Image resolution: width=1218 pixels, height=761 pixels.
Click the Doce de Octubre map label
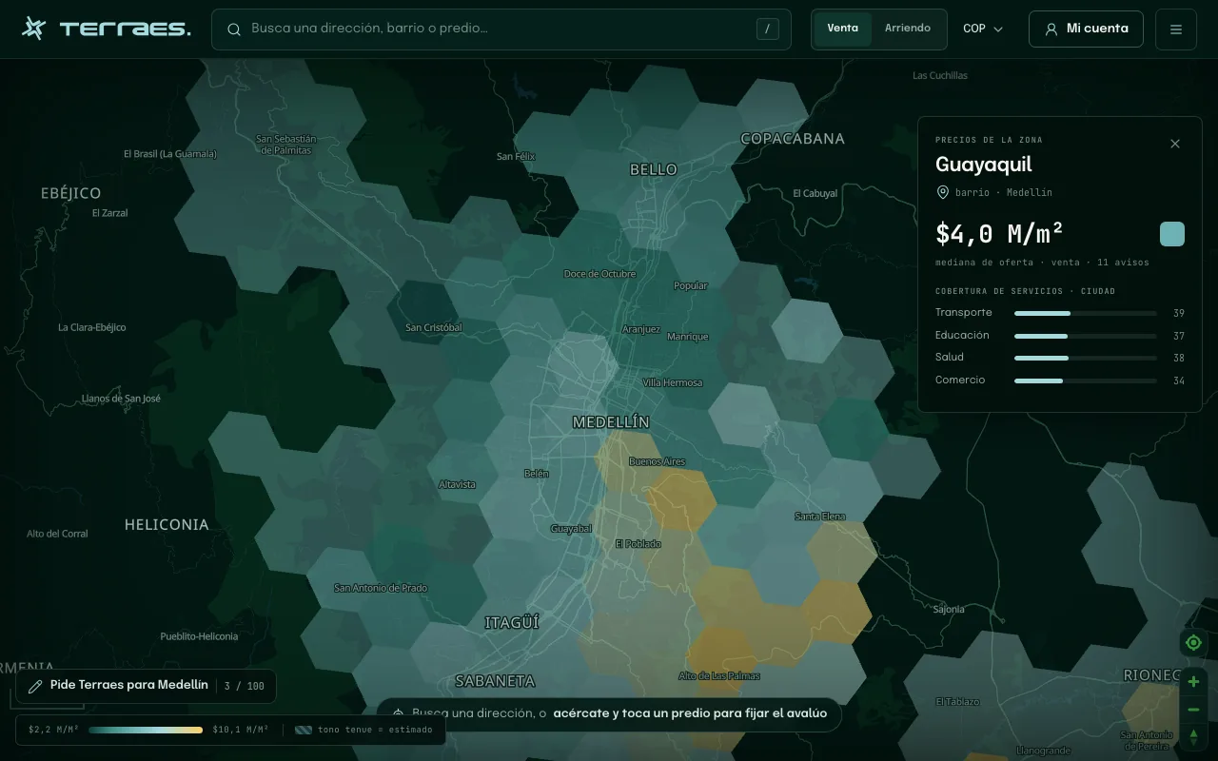pos(599,274)
